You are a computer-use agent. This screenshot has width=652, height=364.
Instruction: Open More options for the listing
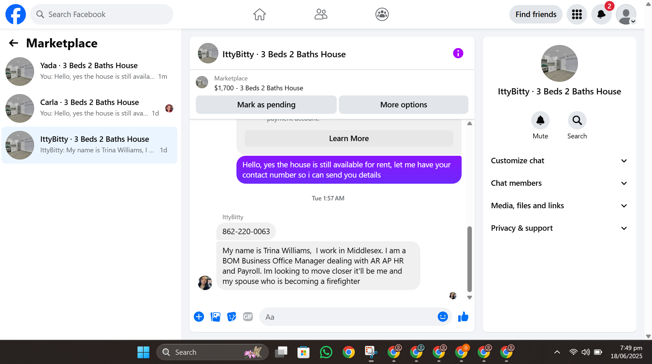click(x=404, y=105)
